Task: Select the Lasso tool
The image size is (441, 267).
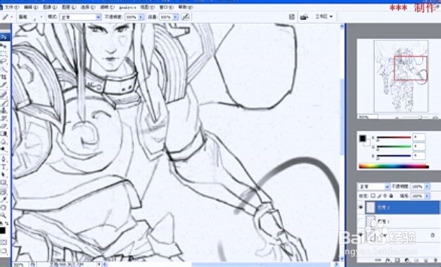Action: tap(4, 61)
